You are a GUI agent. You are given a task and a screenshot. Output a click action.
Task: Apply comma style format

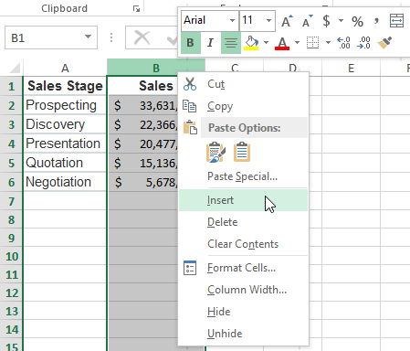pyautogui.click(x=377, y=21)
